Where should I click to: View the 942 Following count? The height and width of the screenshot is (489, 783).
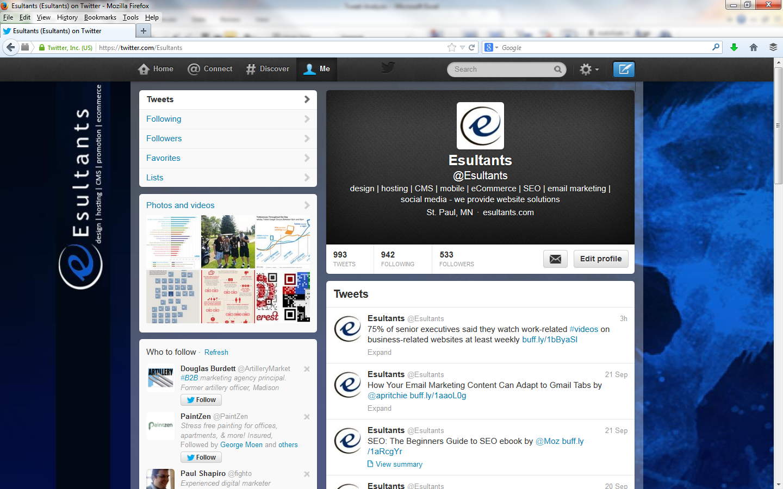click(x=397, y=259)
